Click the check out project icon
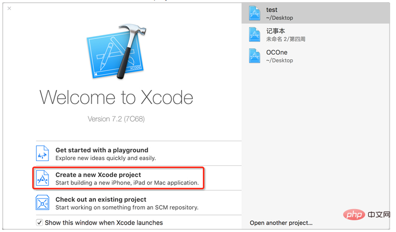The image size is (396, 232). (x=43, y=203)
